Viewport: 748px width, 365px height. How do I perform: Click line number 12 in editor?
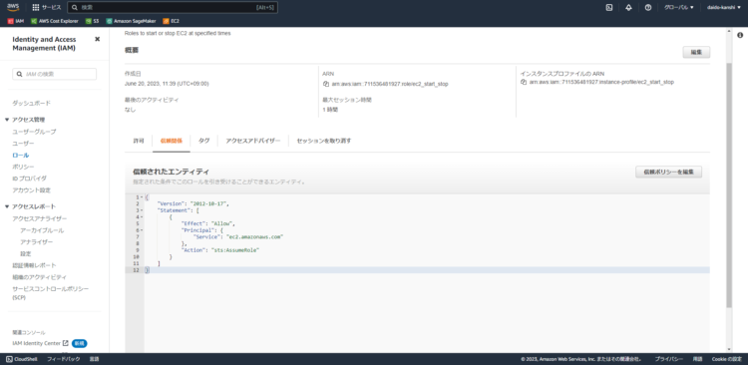coord(136,270)
